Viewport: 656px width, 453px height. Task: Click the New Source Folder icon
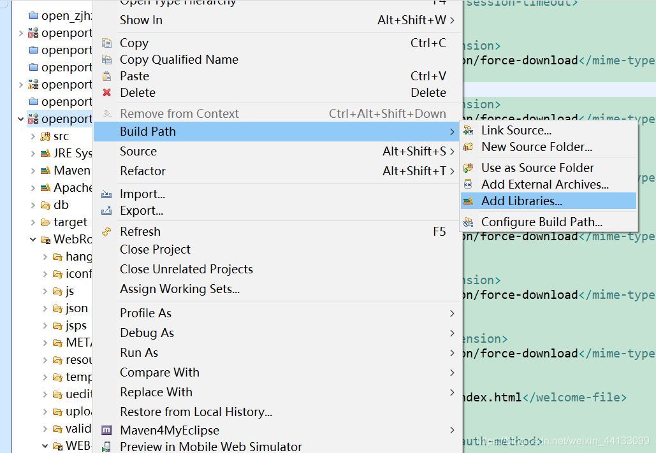coord(468,147)
